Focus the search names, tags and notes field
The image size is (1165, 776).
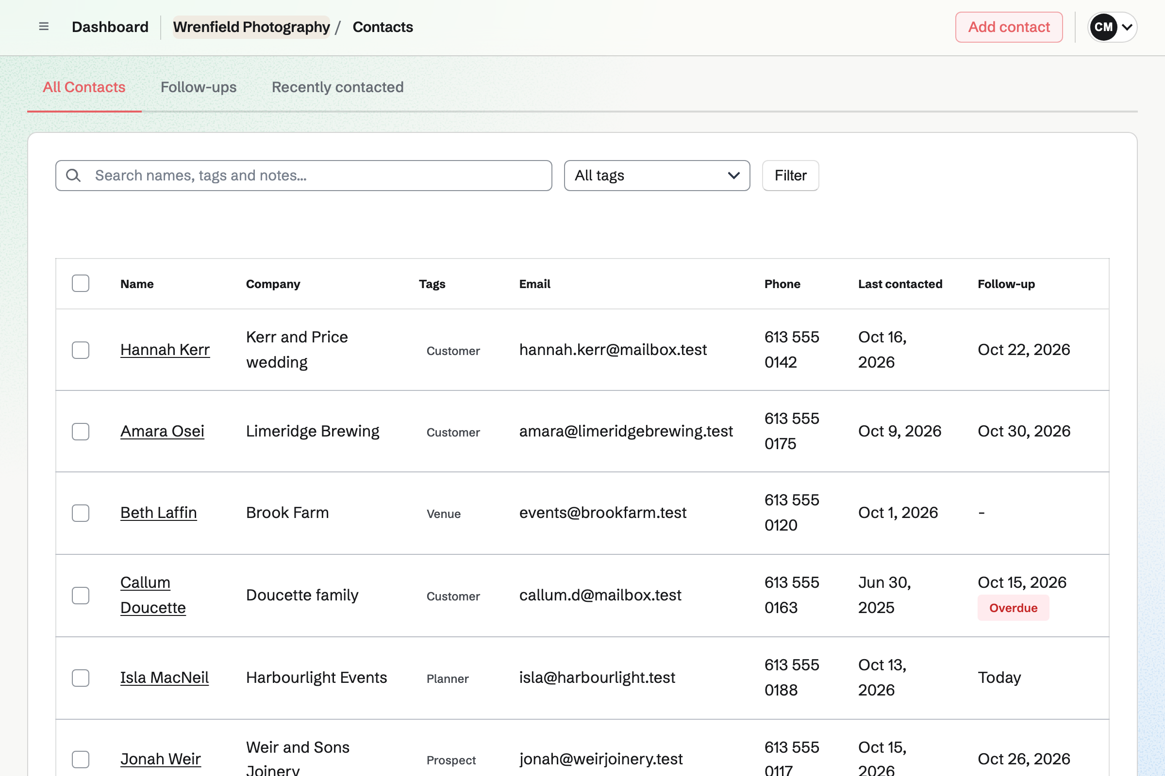[304, 175]
